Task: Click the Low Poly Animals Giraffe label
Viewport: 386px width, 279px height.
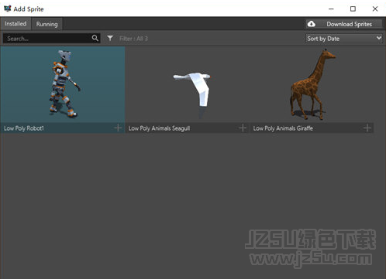Action: 283,128
